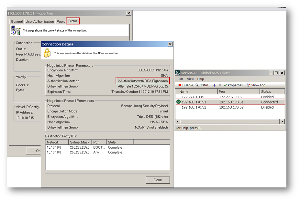Click the For Help, press F1 status bar
The height and width of the screenshot is (201, 300).
point(189,128)
